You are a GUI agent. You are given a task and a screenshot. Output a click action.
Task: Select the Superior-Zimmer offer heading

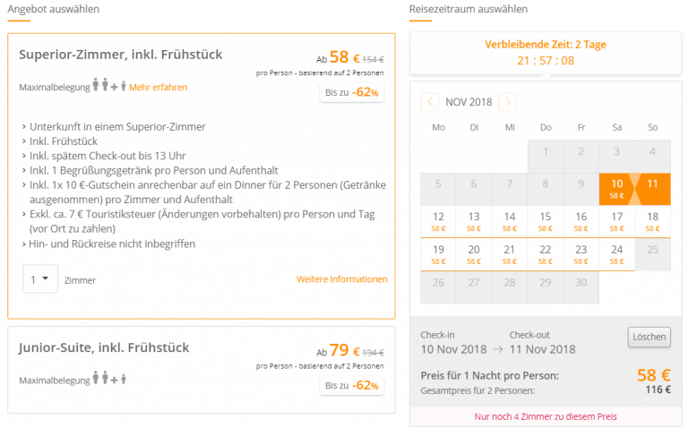(x=121, y=55)
